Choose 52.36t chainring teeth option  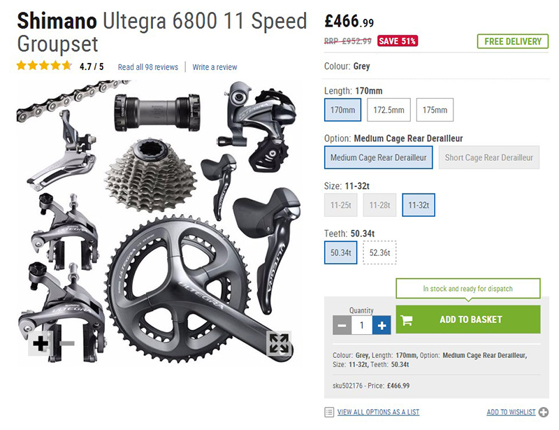pyautogui.click(x=379, y=252)
